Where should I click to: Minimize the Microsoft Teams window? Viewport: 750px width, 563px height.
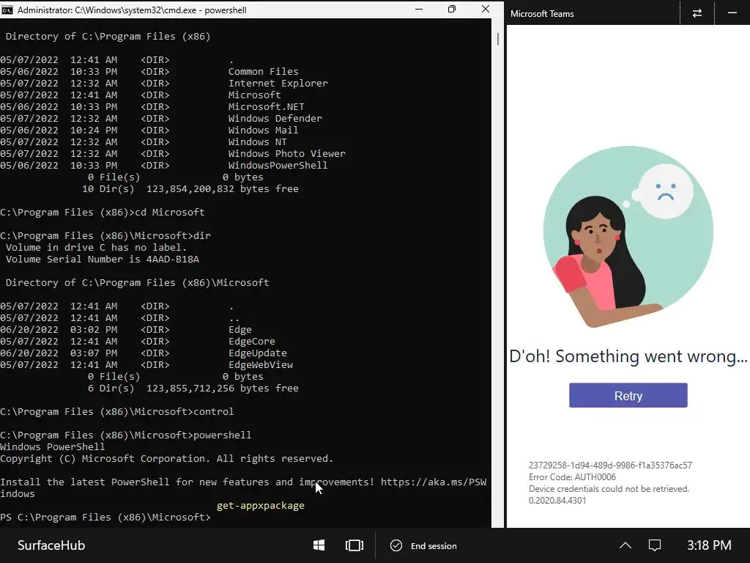(732, 13)
